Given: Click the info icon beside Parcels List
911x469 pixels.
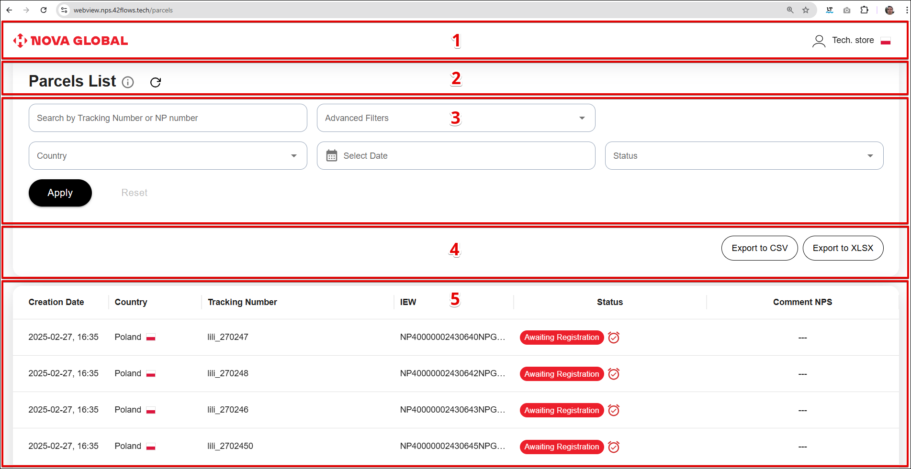Looking at the screenshot, I should [128, 82].
